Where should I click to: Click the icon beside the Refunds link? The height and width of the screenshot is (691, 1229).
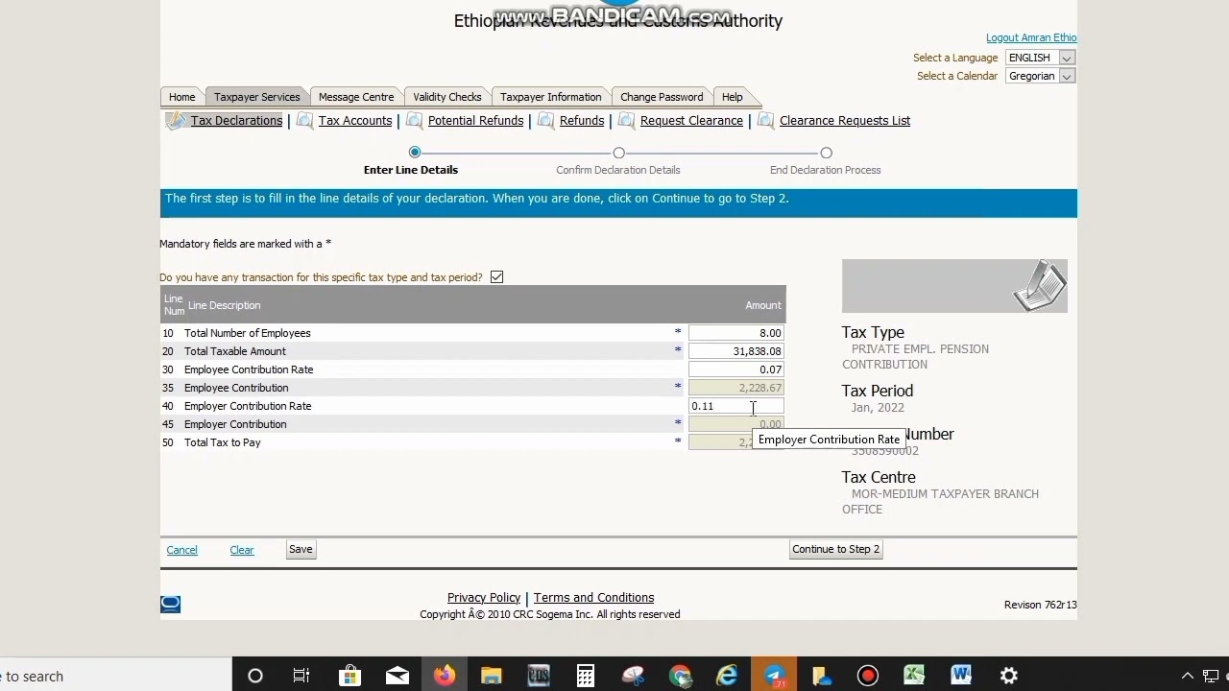click(x=545, y=120)
